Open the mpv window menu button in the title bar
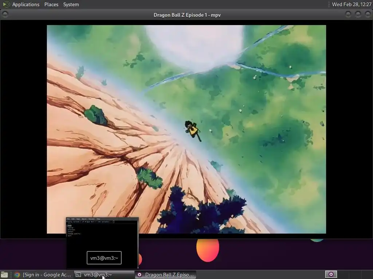The image size is (373, 279). [x=5, y=15]
